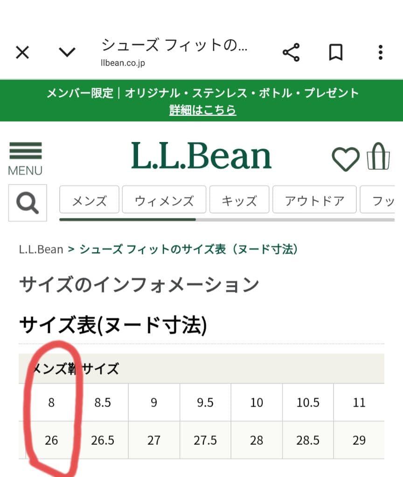Switch to the ウィメンズ category tab
This screenshot has width=403, height=477.
point(164,200)
